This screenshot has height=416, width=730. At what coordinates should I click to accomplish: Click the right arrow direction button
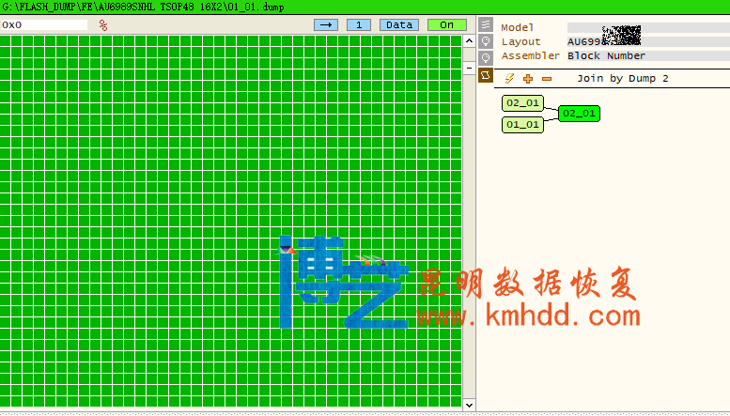tap(326, 25)
